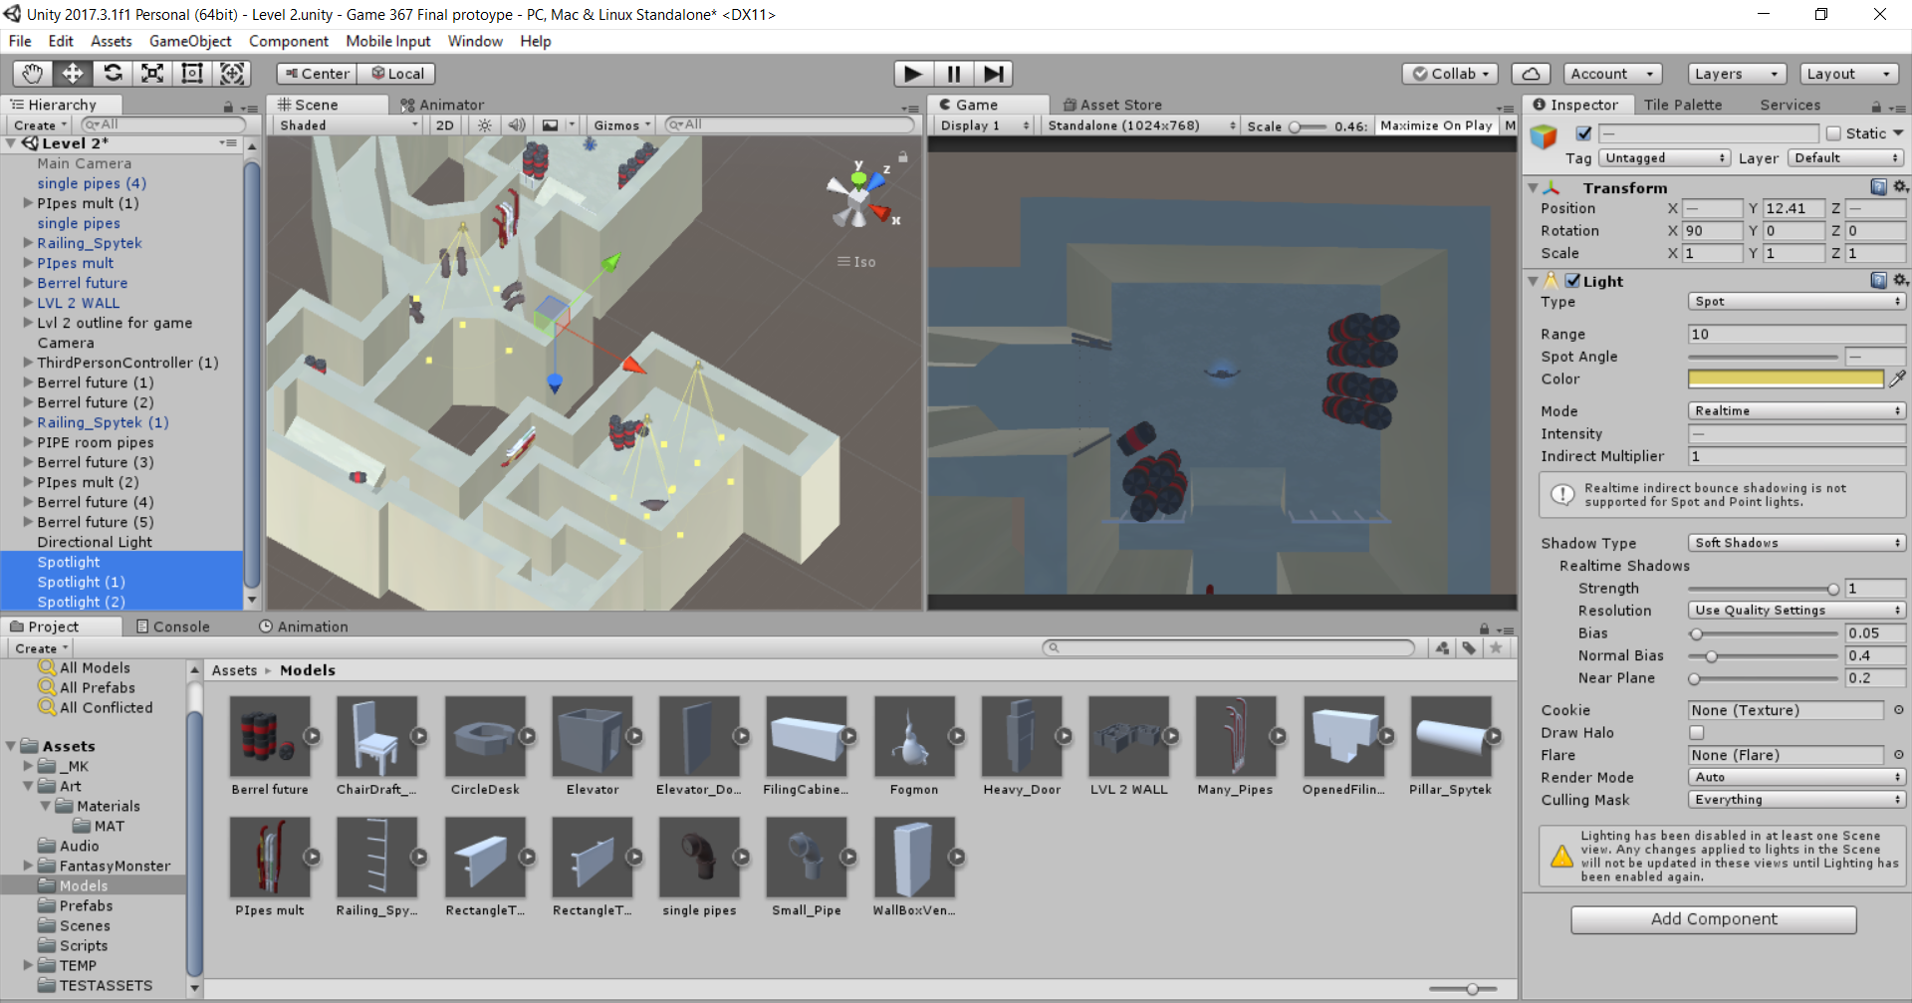The width and height of the screenshot is (1912, 1003).
Task: Click the yellow light Color swatch
Action: click(1786, 378)
